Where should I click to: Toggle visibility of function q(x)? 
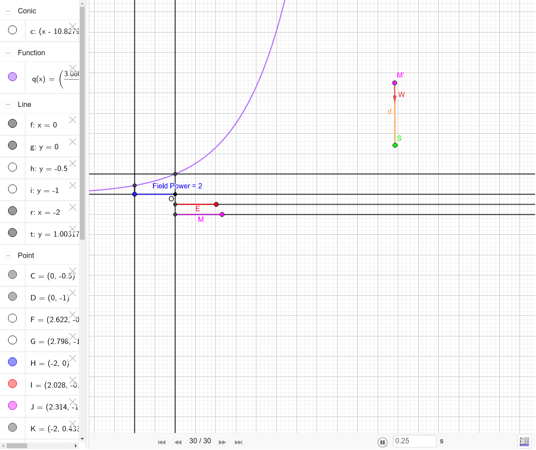tap(12, 77)
